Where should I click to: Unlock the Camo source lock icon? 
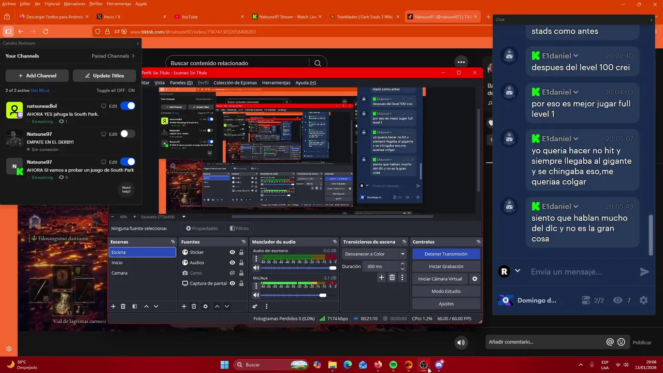[x=241, y=273]
